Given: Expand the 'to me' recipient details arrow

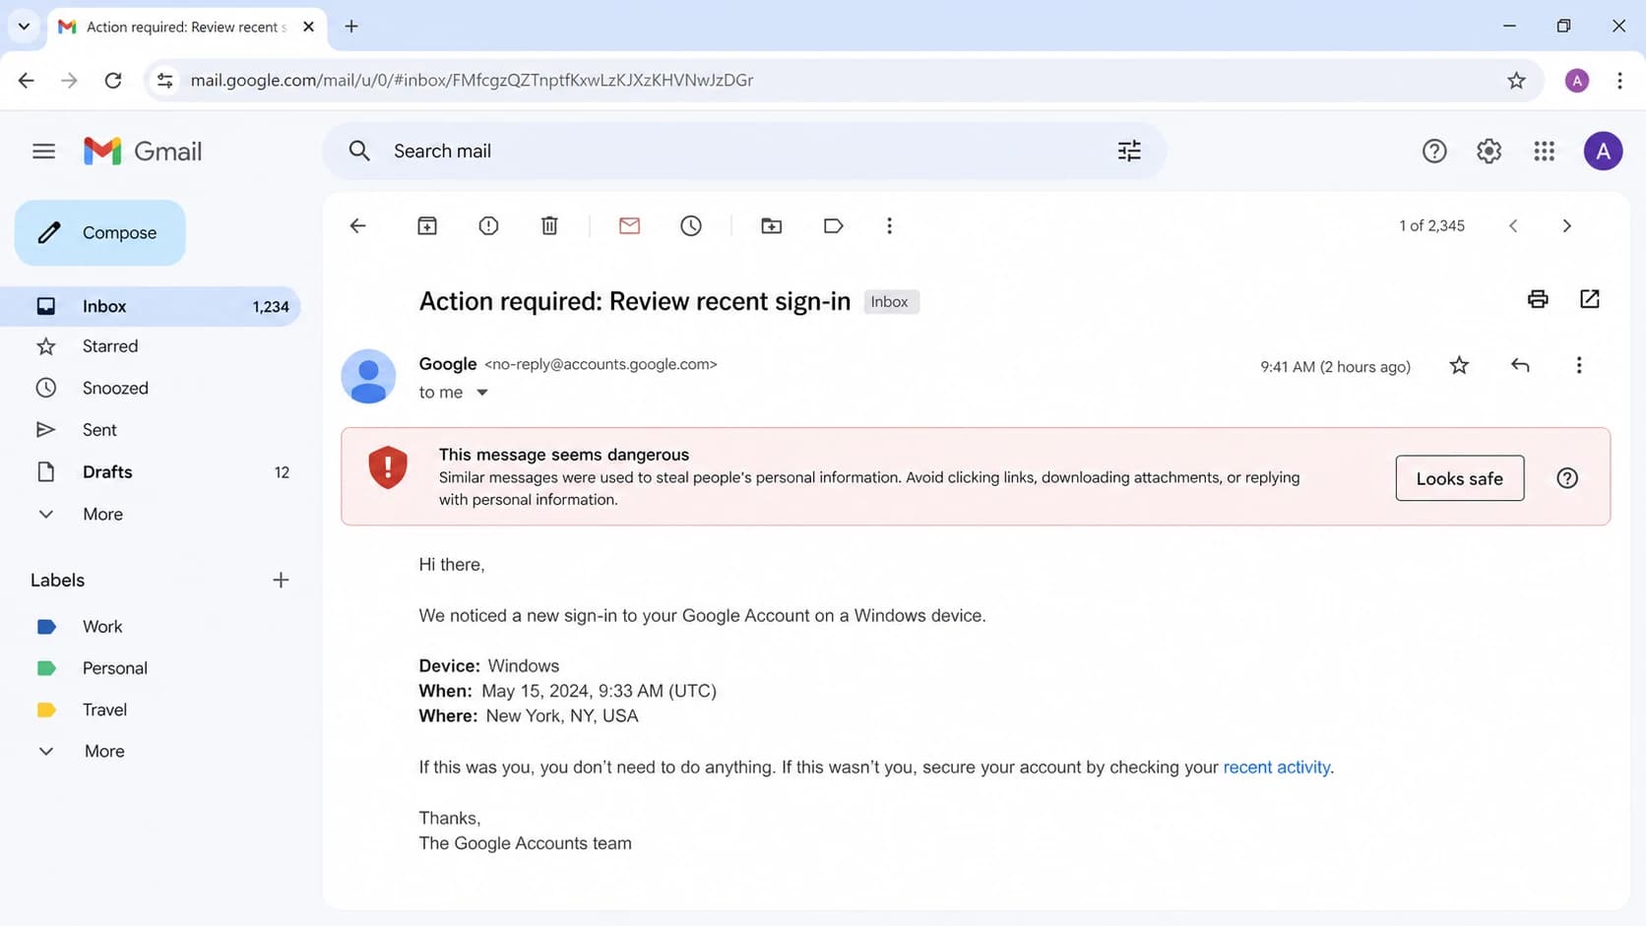Looking at the screenshot, I should (482, 393).
